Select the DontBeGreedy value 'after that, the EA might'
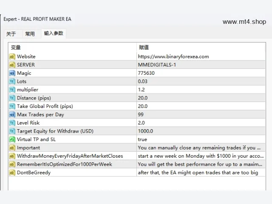 point(198,173)
